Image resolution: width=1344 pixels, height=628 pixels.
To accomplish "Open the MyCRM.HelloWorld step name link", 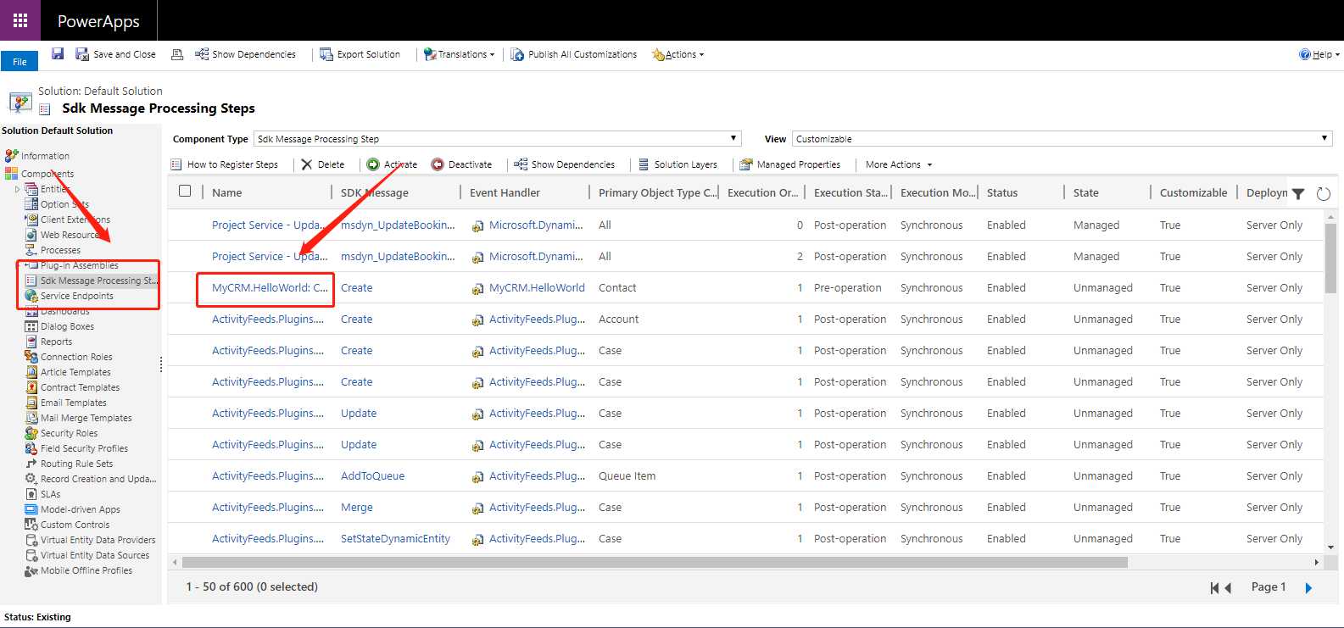I will [270, 288].
